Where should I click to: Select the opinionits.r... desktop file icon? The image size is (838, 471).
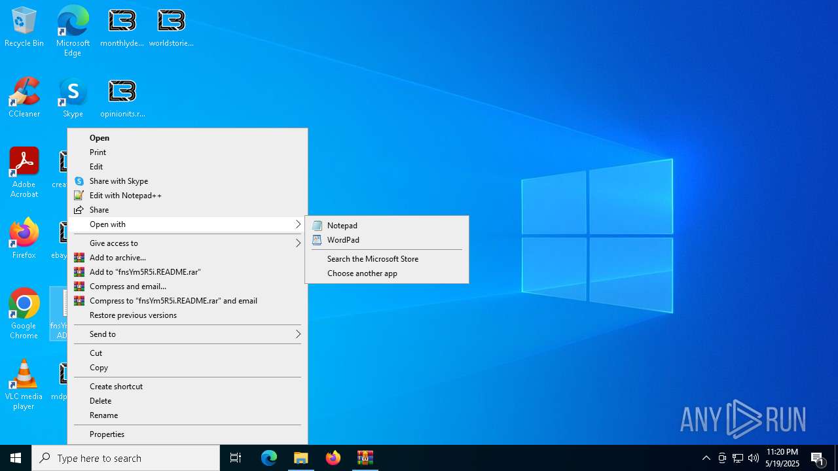coord(122,98)
